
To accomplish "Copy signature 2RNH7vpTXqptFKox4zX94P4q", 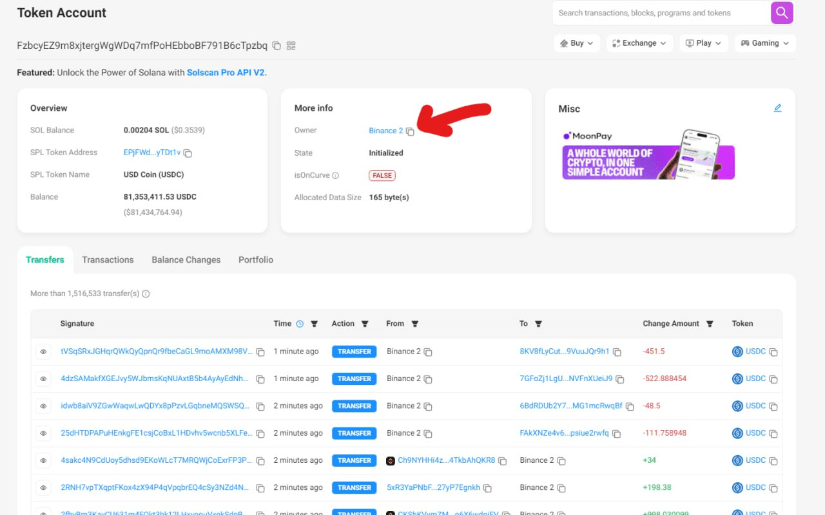I will 260,488.
